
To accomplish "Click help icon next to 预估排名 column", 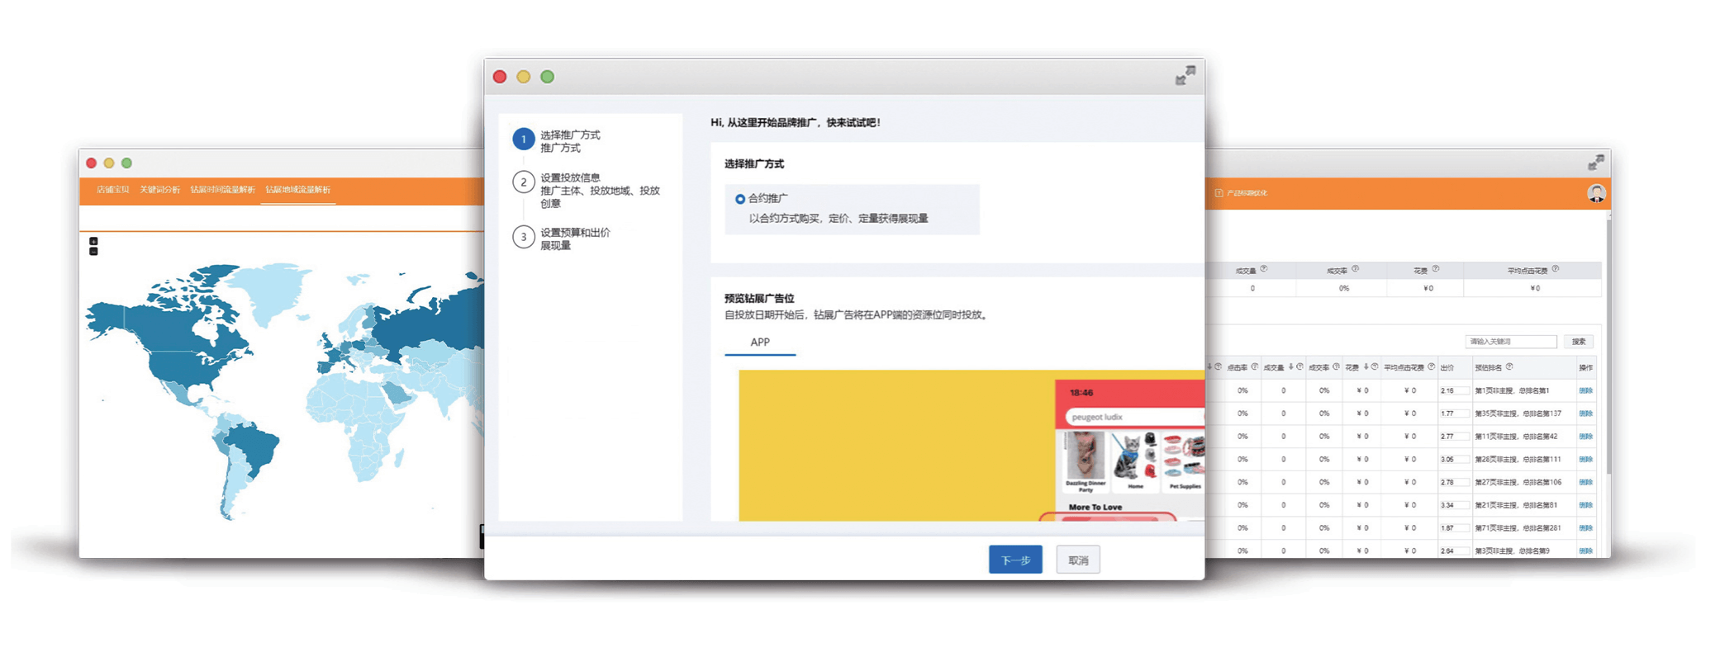I will 1509,367.
